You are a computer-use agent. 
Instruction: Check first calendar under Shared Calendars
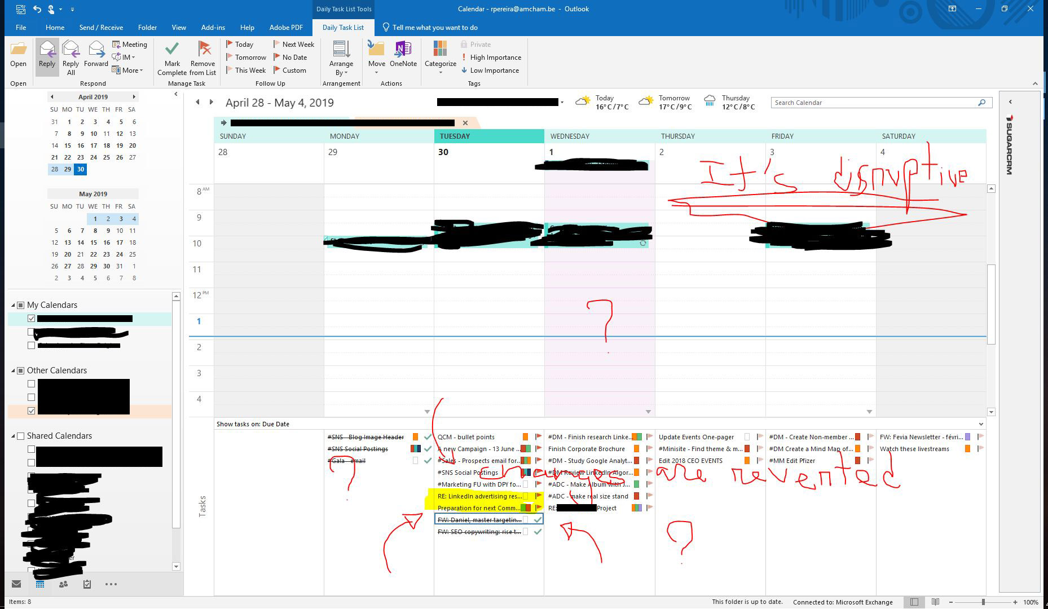pos(32,449)
